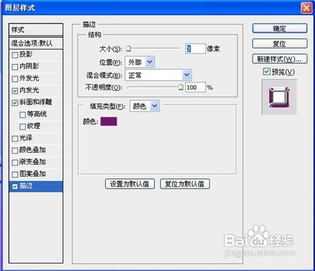Uncheck the 斜面和浮雕 checkbox
Image resolution: width=315 pixels, height=271 pixels.
pos(15,102)
